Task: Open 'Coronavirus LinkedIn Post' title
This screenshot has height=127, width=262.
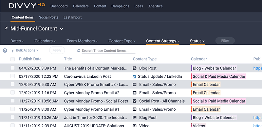Action: pyautogui.click(x=87, y=76)
